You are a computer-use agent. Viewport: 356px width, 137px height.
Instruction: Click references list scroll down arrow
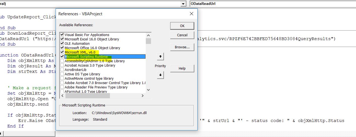tap(149, 90)
